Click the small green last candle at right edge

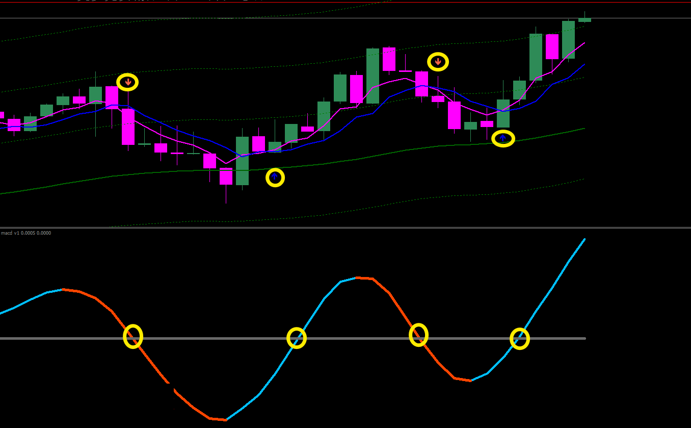pyautogui.click(x=584, y=20)
